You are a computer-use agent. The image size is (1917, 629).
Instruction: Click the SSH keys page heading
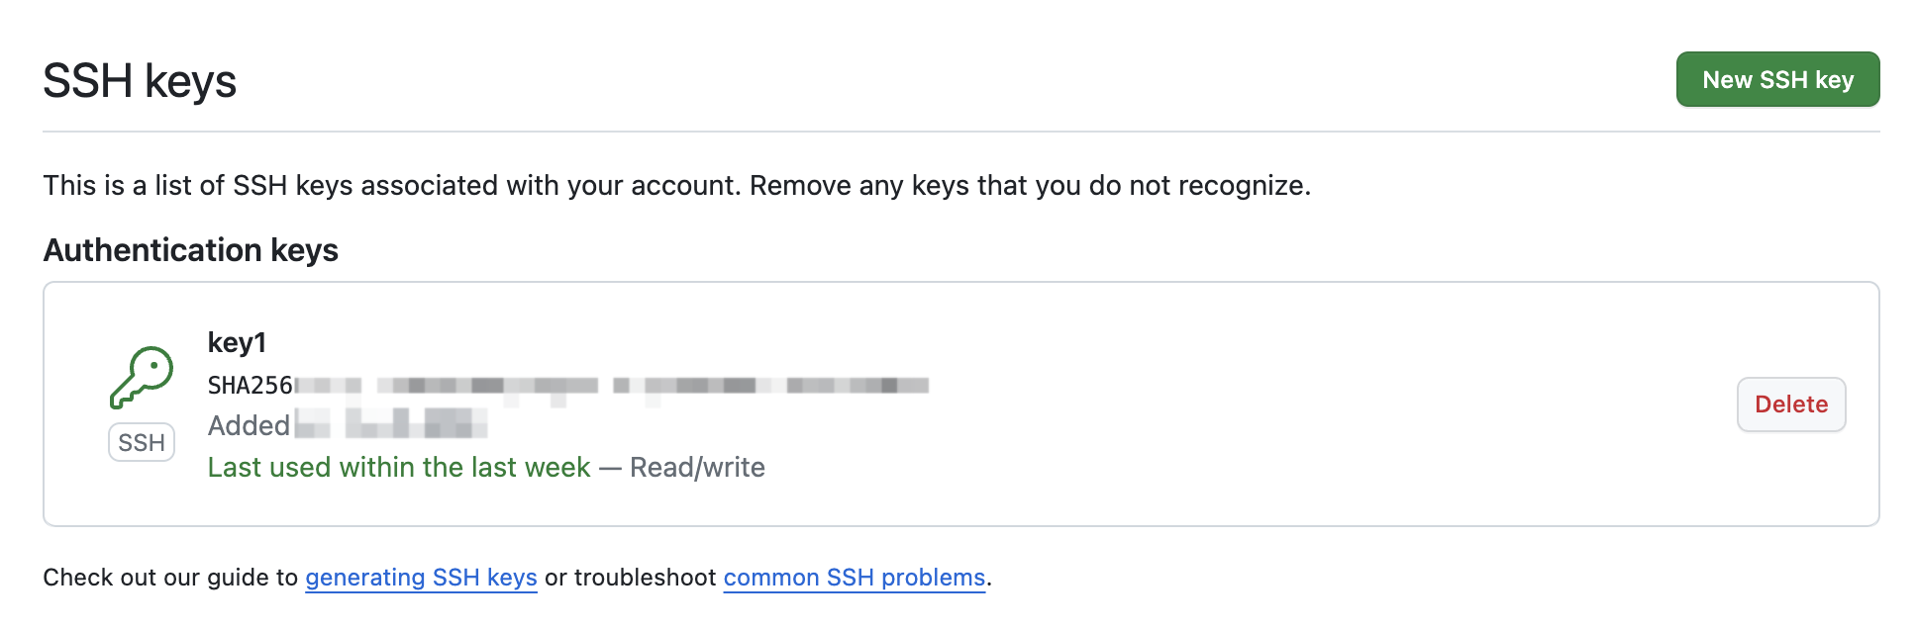click(x=140, y=81)
